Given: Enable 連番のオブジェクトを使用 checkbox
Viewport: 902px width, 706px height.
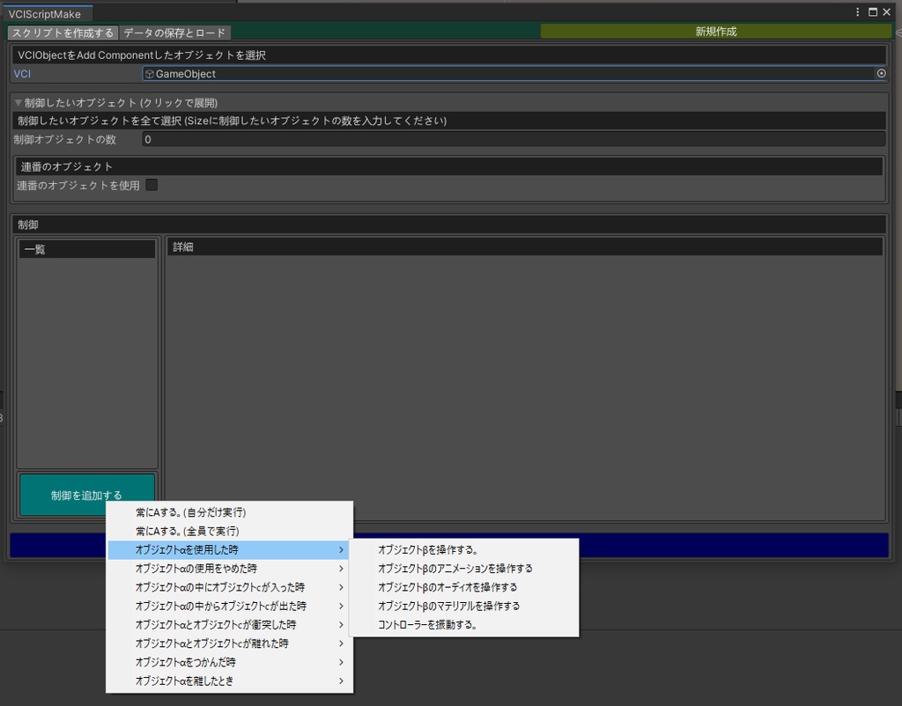Looking at the screenshot, I should (x=152, y=185).
